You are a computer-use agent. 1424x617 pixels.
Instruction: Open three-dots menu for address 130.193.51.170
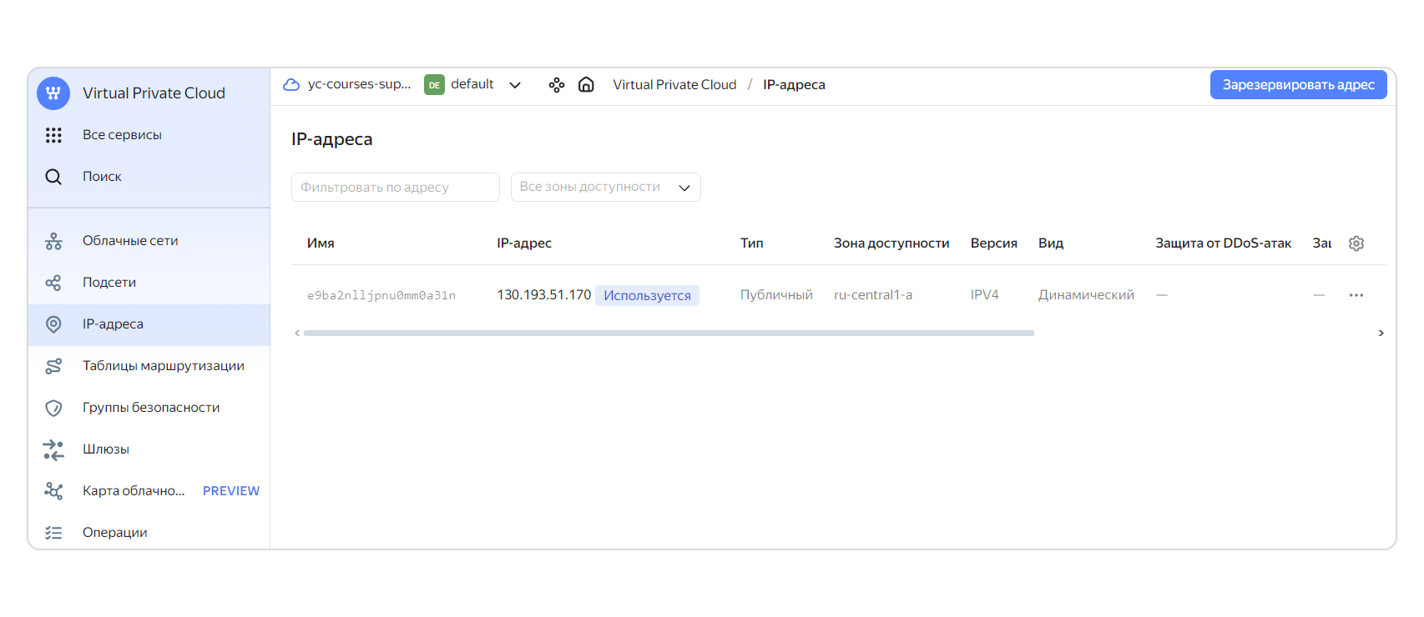point(1356,295)
